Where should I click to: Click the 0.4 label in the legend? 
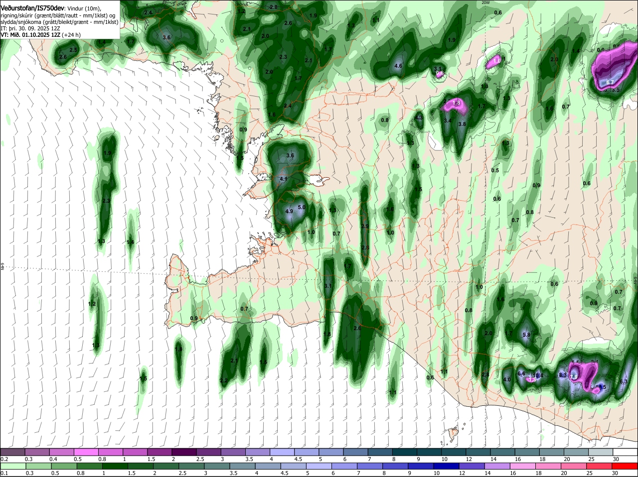53,459
